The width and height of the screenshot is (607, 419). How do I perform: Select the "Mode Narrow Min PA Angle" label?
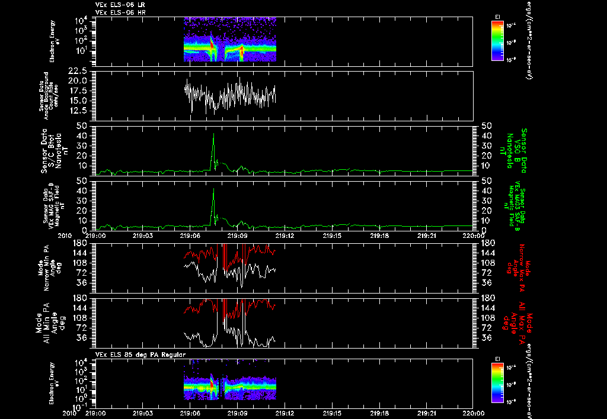[x=49, y=268]
